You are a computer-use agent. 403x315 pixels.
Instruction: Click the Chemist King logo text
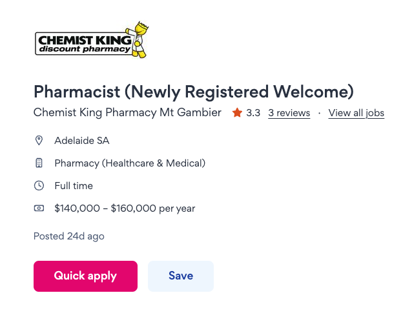click(x=81, y=42)
